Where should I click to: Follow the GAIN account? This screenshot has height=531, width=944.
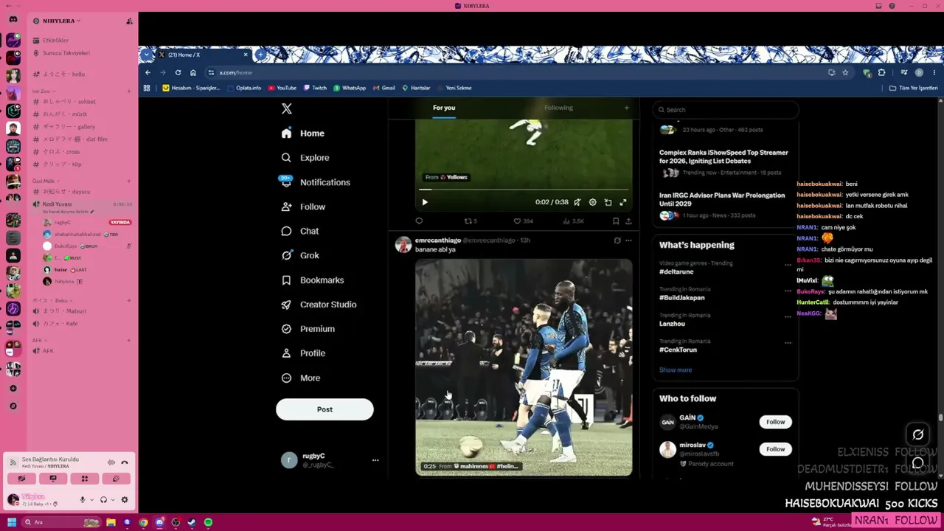coord(775,422)
